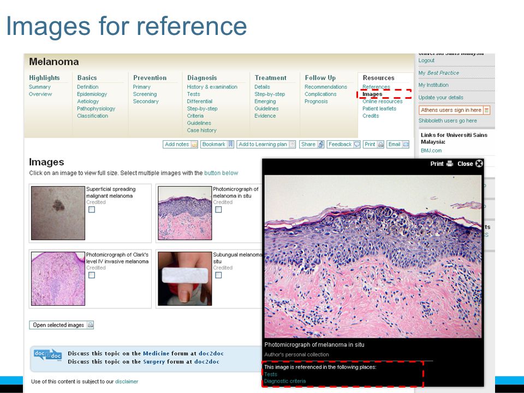Open Patient leaflets link

[379, 109]
